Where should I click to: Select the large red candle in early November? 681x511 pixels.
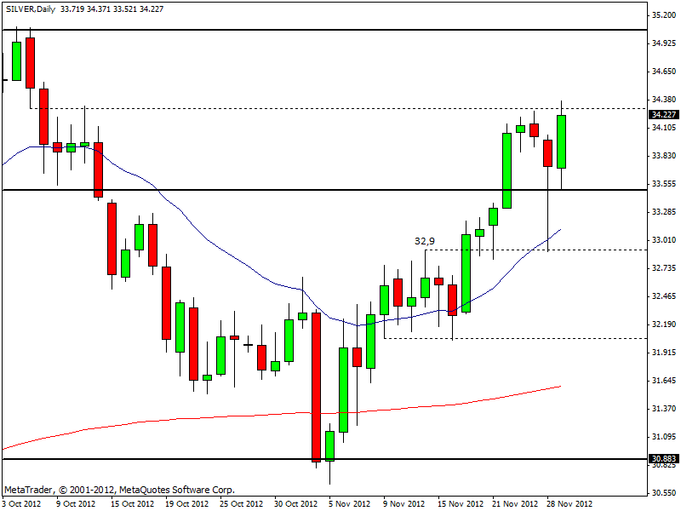pos(317,387)
